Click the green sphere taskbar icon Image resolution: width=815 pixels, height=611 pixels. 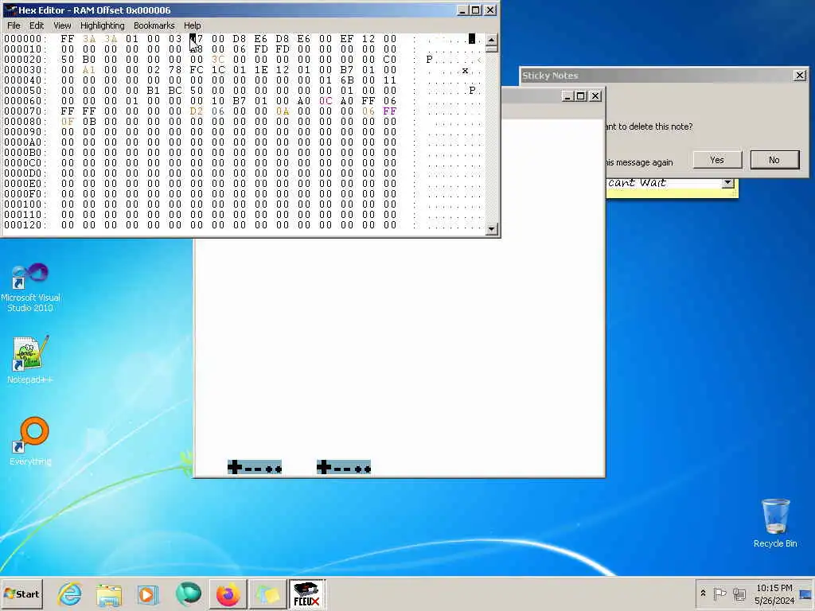point(188,593)
